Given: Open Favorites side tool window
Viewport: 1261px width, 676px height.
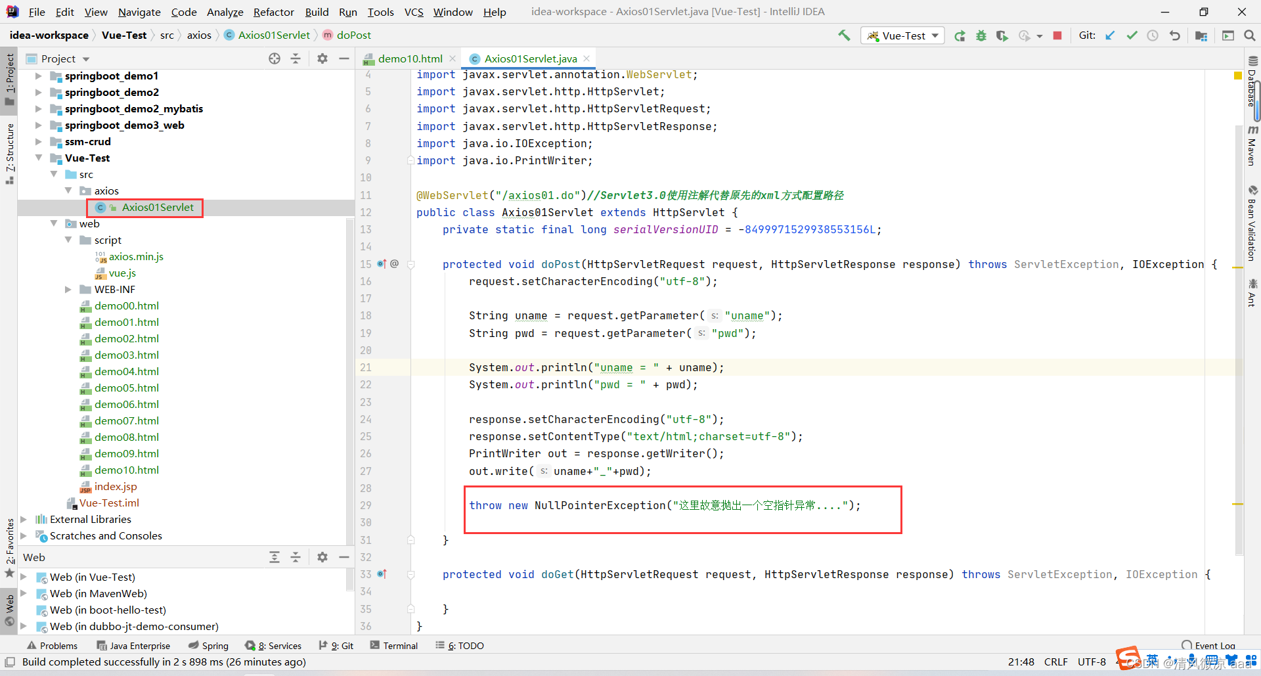Looking at the screenshot, I should 9,548.
